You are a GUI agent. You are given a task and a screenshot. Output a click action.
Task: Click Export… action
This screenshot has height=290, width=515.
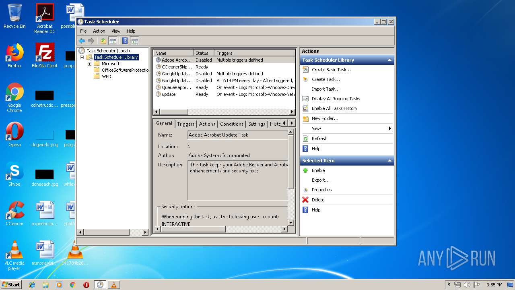pos(320,180)
